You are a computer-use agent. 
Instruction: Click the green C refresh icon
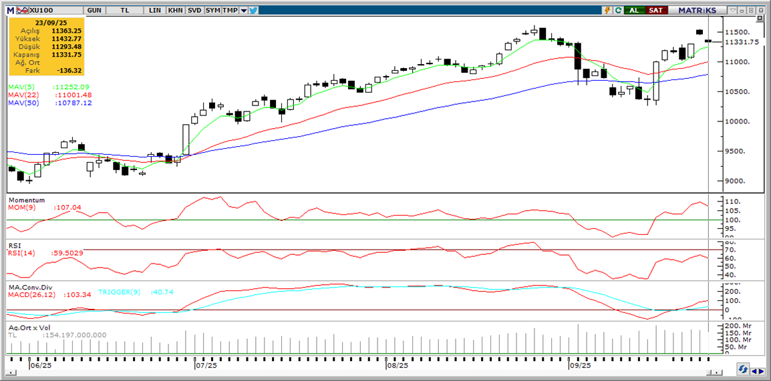pos(618,10)
